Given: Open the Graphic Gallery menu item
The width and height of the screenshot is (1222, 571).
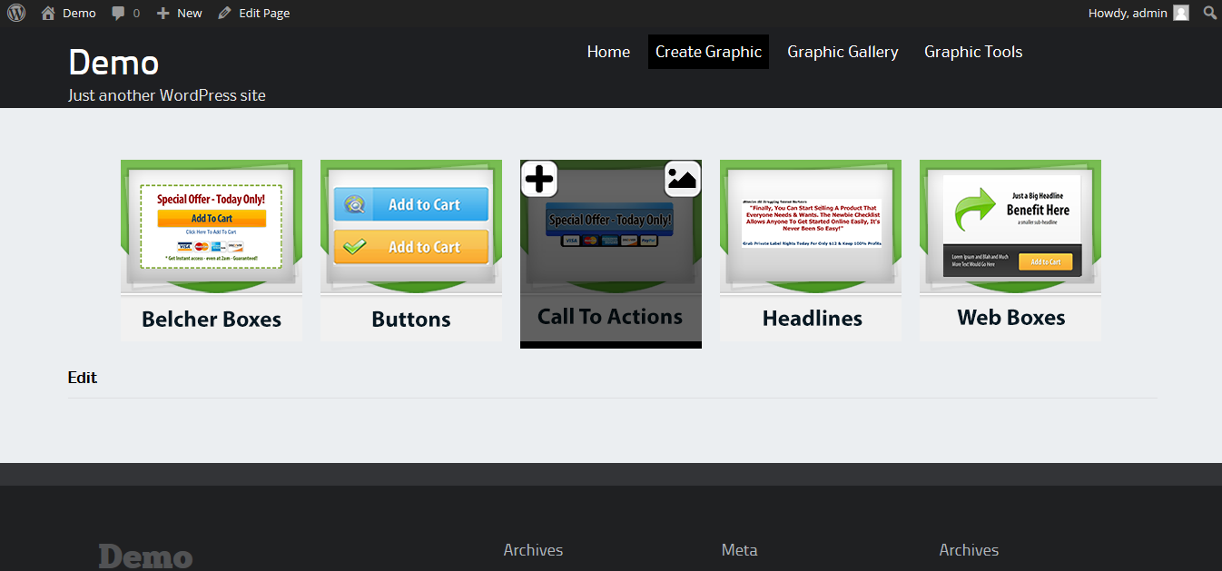Looking at the screenshot, I should 843,52.
